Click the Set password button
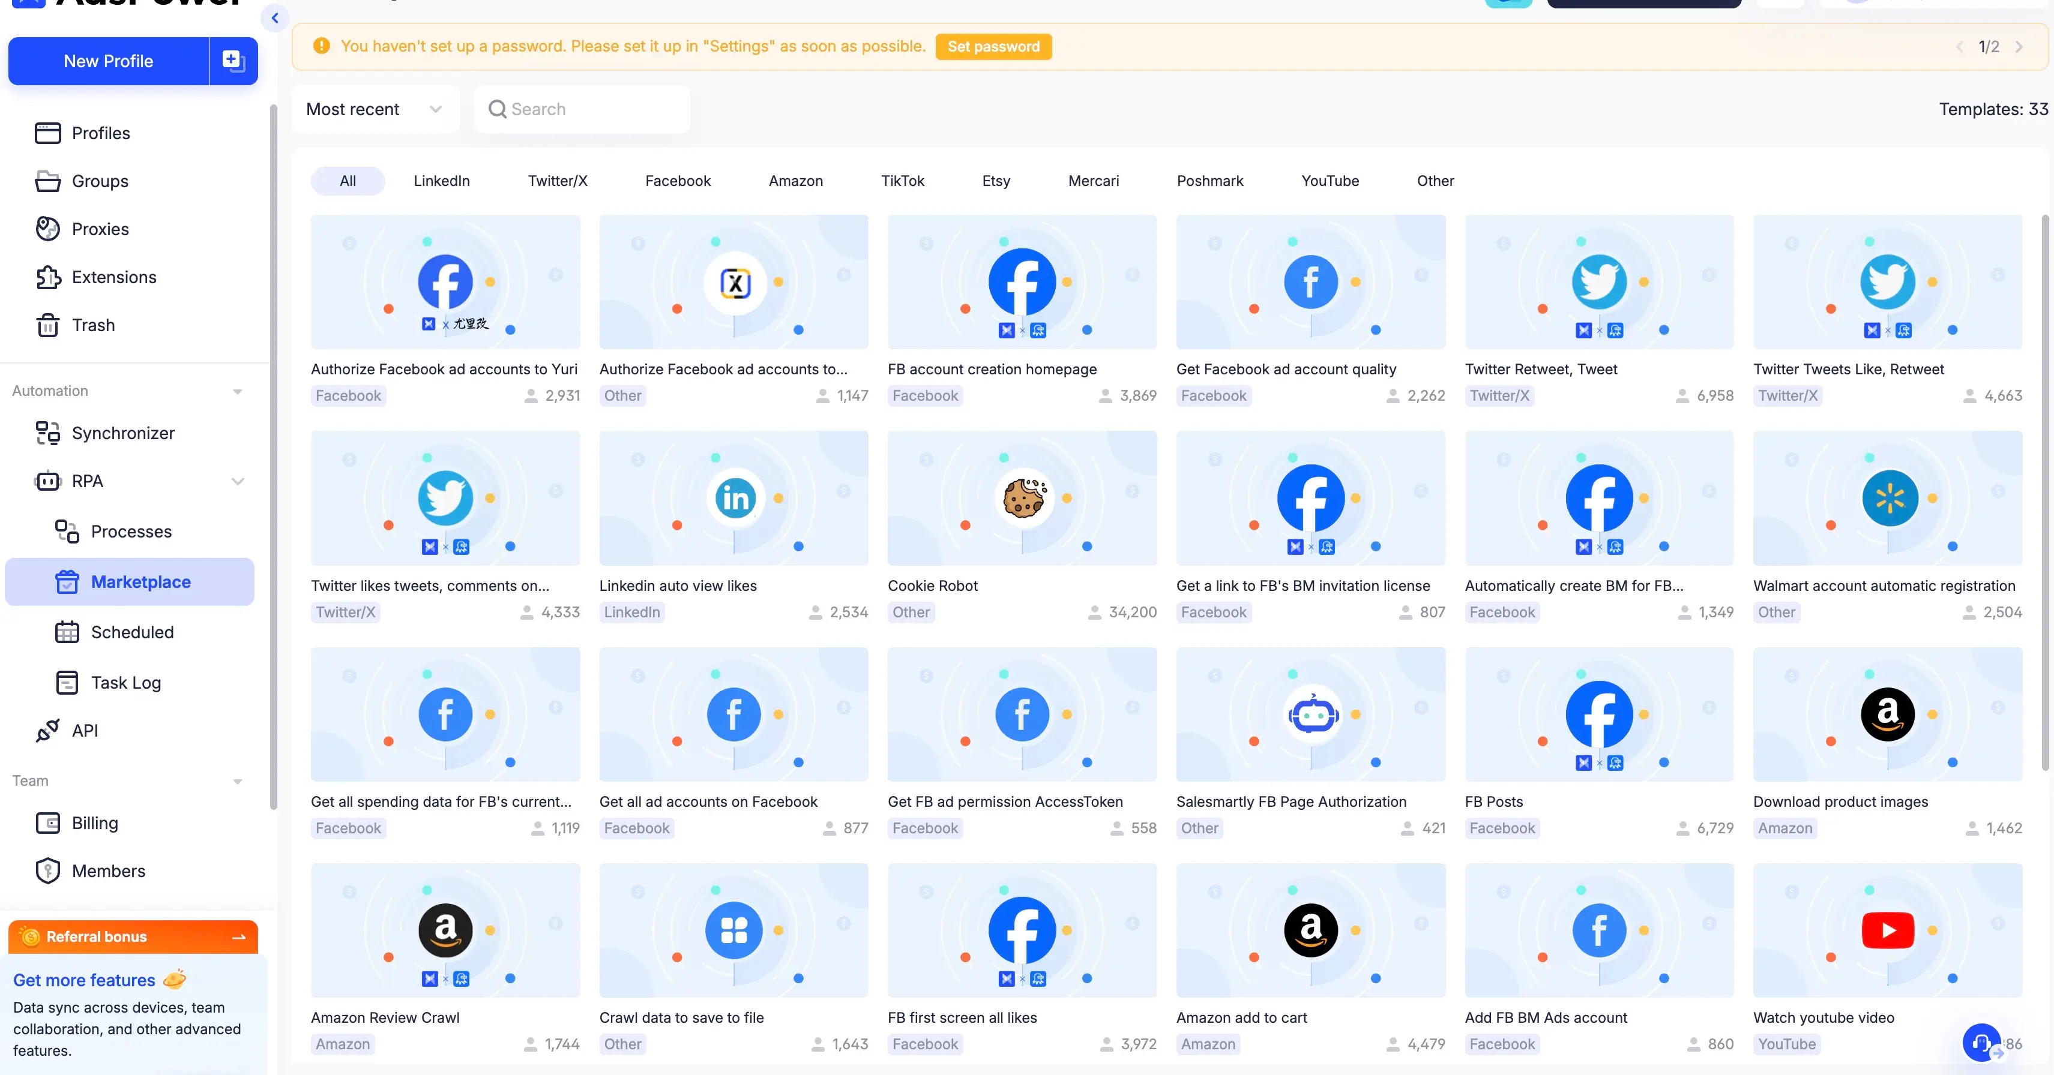2054x1075 pixels. (993, 46)
